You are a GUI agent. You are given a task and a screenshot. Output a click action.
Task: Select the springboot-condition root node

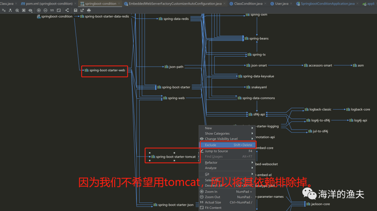coord(54,16)
